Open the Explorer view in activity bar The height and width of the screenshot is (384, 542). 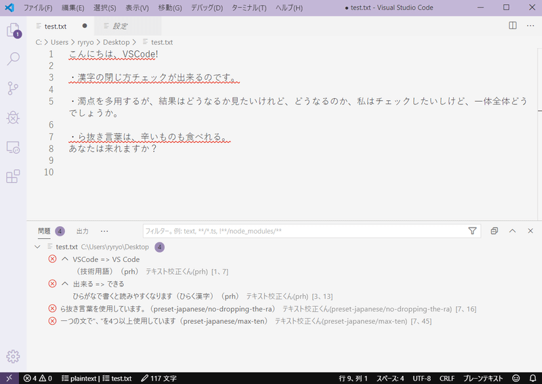14,30
